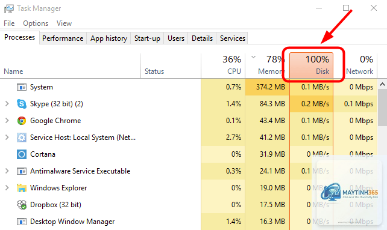Image resolution: width=387 pixels, height=230 pixels.
Task: Select the System process row
Action: 189,87
